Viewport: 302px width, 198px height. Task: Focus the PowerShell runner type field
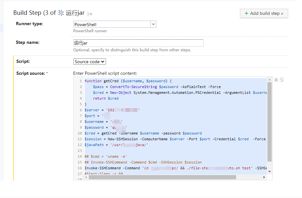(x=112, y=25)
